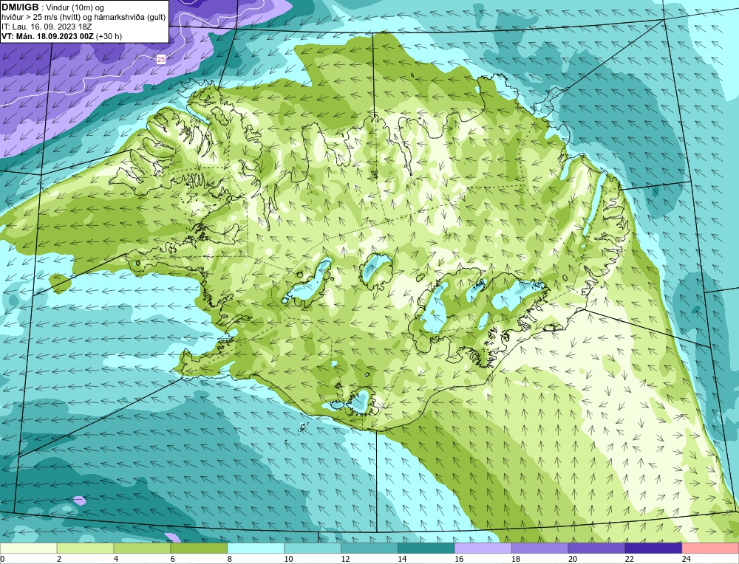The height and width of the screenshot is (564, 739).
Task: Click the violet 20–22 m/s legend swatch
Action: click(596, 548)
